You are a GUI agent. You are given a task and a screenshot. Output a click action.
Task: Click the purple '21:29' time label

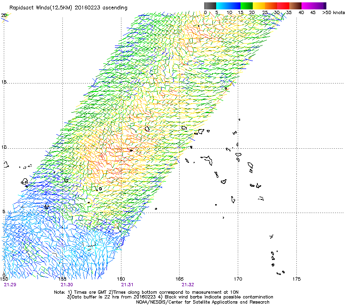click(x=10, y=285)
